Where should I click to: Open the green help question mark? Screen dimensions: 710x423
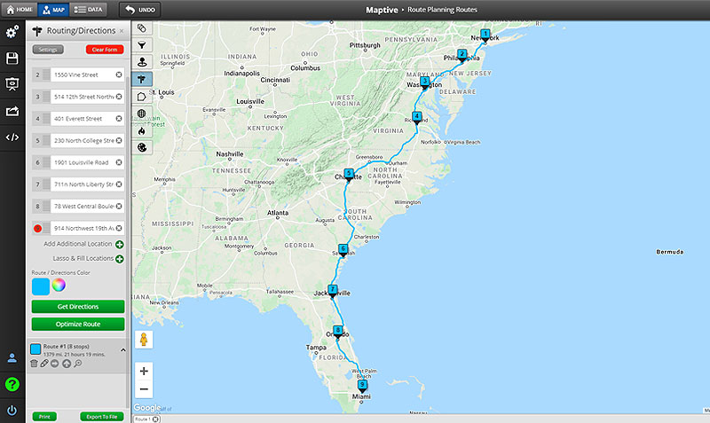click(12, 384)
